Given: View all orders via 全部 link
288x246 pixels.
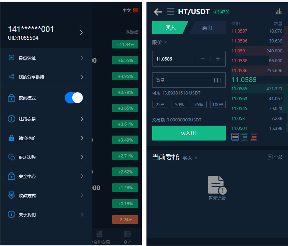Looking at the screenshot, I should 275,158.
